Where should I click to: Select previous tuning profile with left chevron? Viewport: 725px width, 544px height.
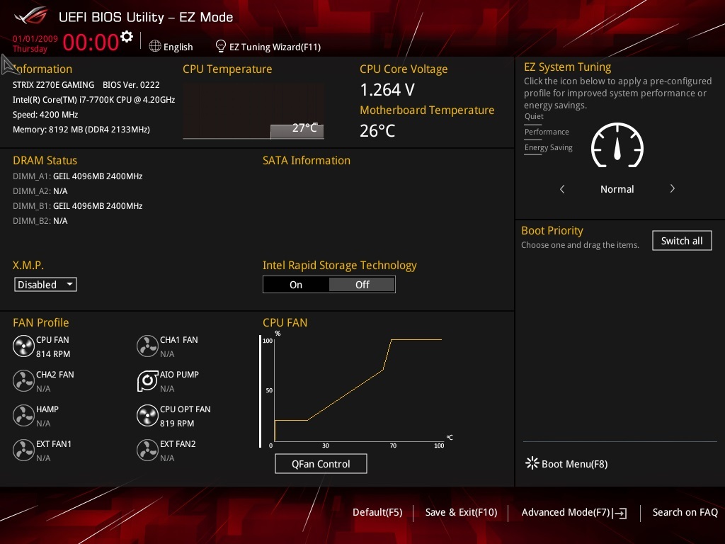(x=562, y=189)
